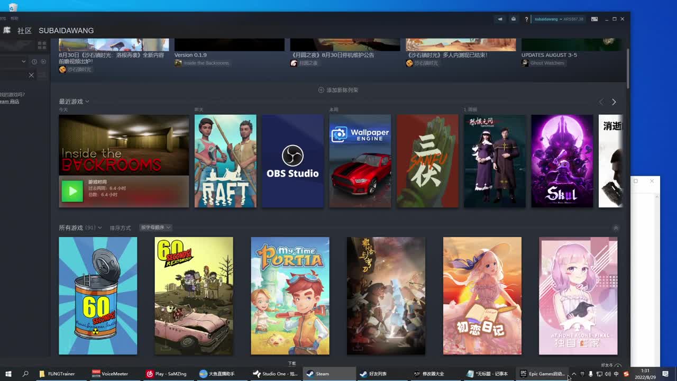677x381 pixels.
Task: Open the Sanfu (三伏) game cover
Action: [427, 161]
